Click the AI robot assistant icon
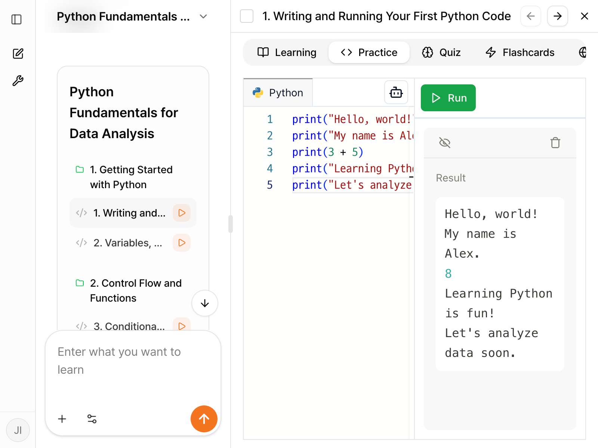This screenshot has height=448, width=598. pos(396,92)
